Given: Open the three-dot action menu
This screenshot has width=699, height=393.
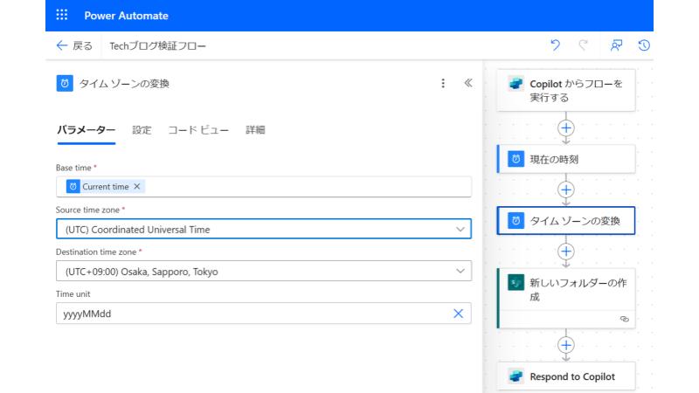Looking at the screenshot, I should tap(443, 84).
